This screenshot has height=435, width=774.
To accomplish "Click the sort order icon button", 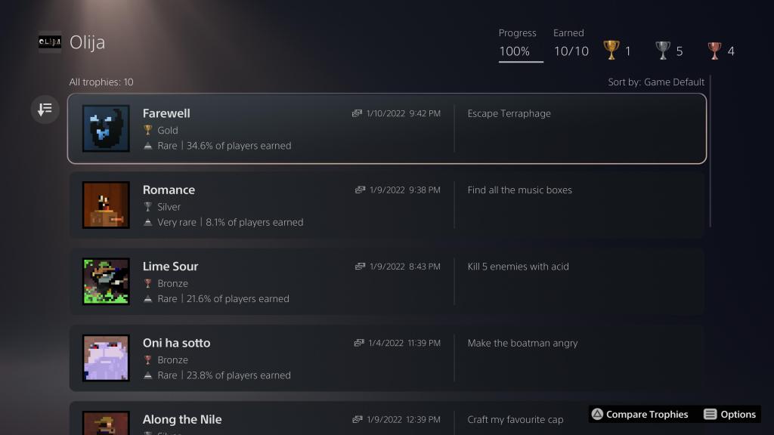I will tap(45, 110).
